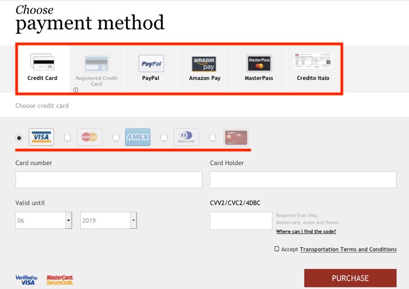Select the Diners Club radio button
409x289 pixels.
click(164, 138)
